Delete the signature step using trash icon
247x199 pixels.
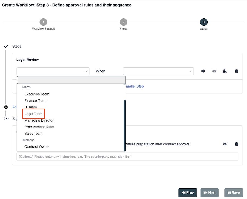237,144
